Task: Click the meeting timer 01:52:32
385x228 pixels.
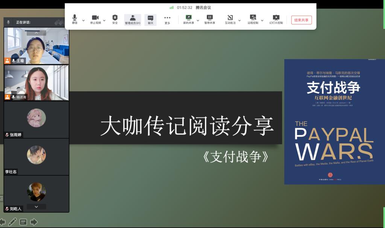Action: 185,8
